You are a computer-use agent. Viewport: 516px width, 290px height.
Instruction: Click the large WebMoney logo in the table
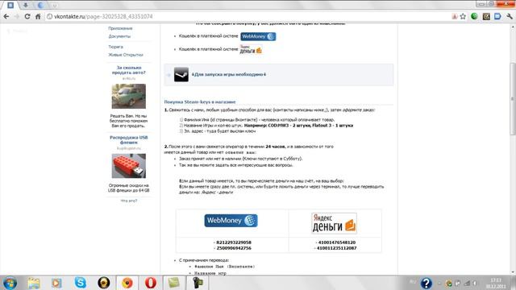[231, 221]
